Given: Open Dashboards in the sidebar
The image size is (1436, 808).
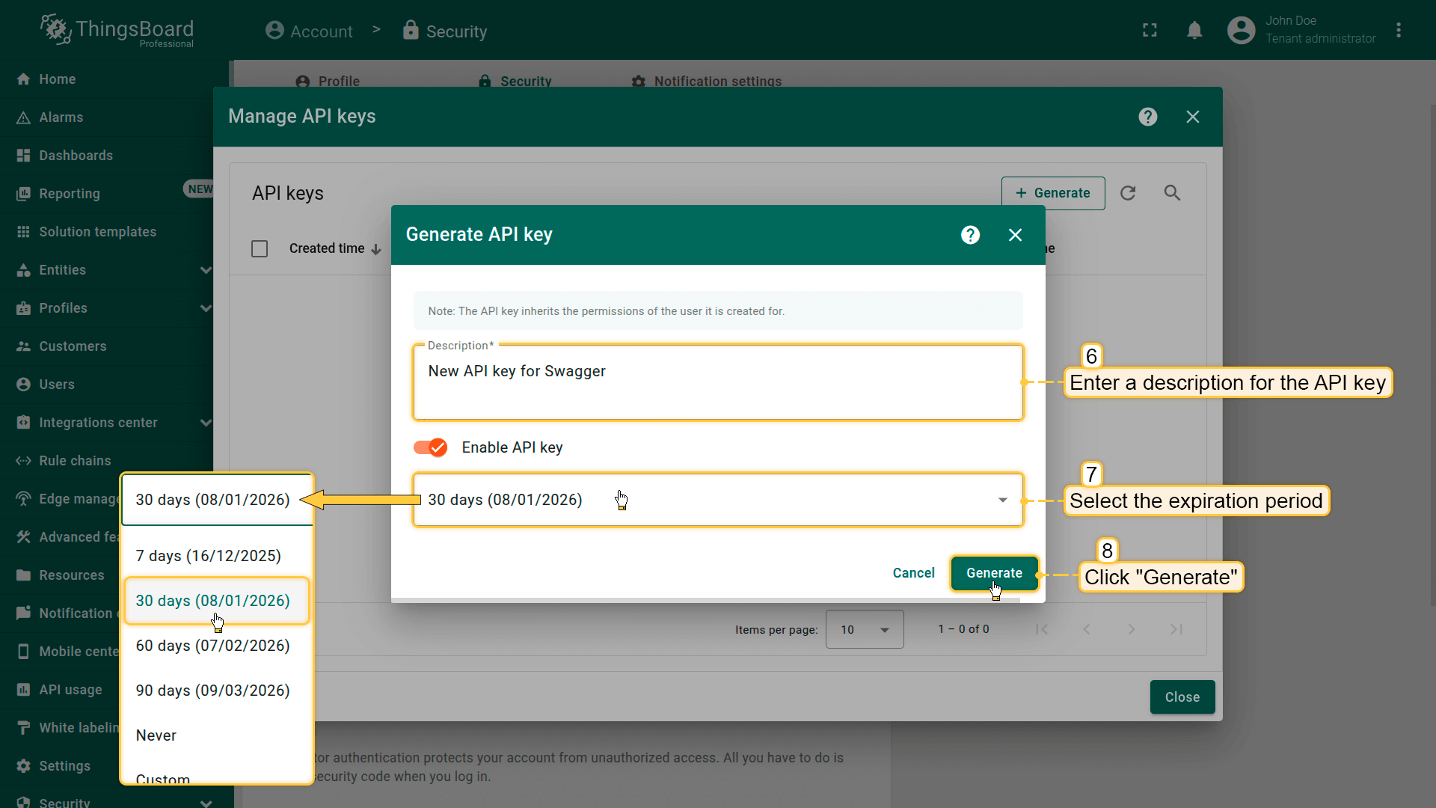Looking at the screenshot, I should (76, 156).
